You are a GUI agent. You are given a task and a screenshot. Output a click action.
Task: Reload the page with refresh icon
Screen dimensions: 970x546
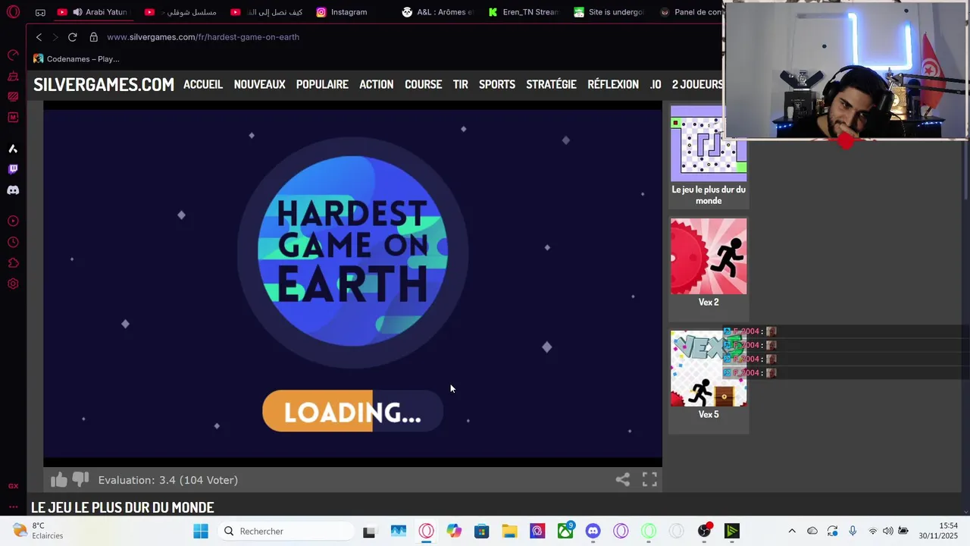point(72,37)
